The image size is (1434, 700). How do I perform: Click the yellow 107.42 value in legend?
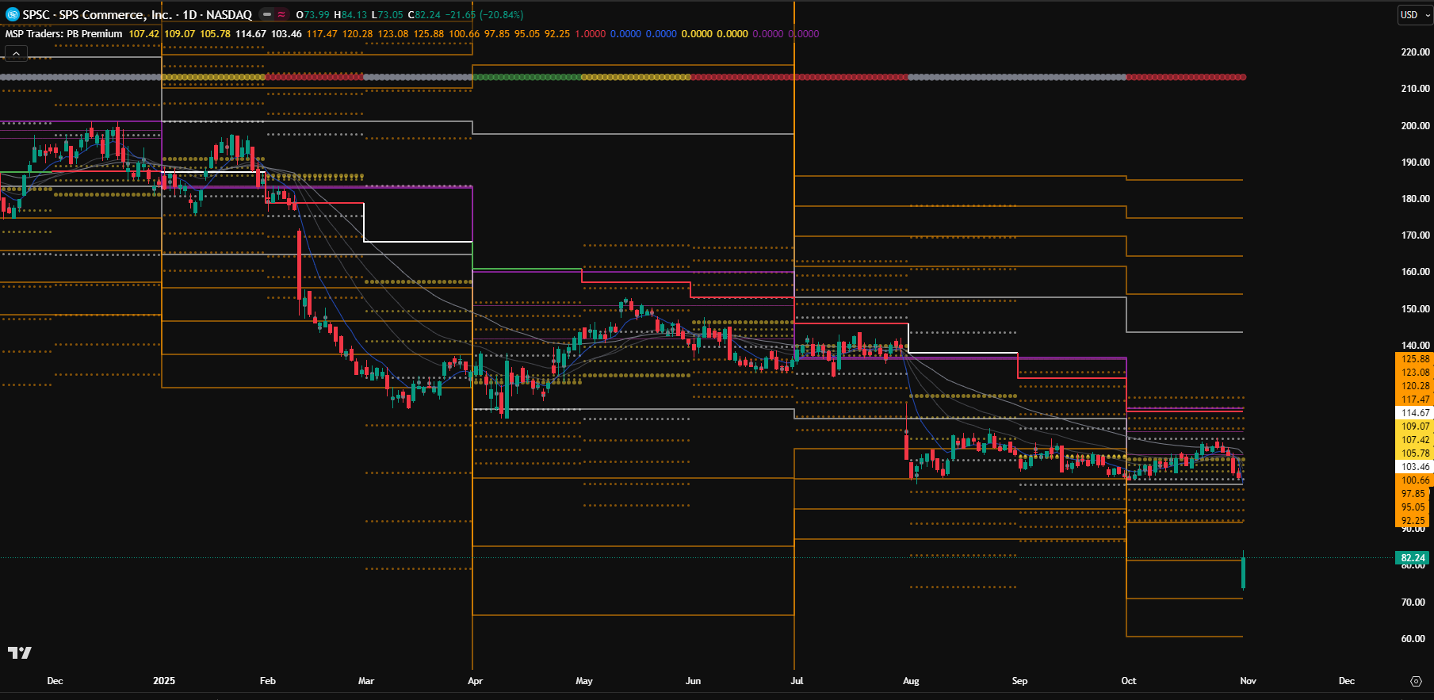point(143,34)
